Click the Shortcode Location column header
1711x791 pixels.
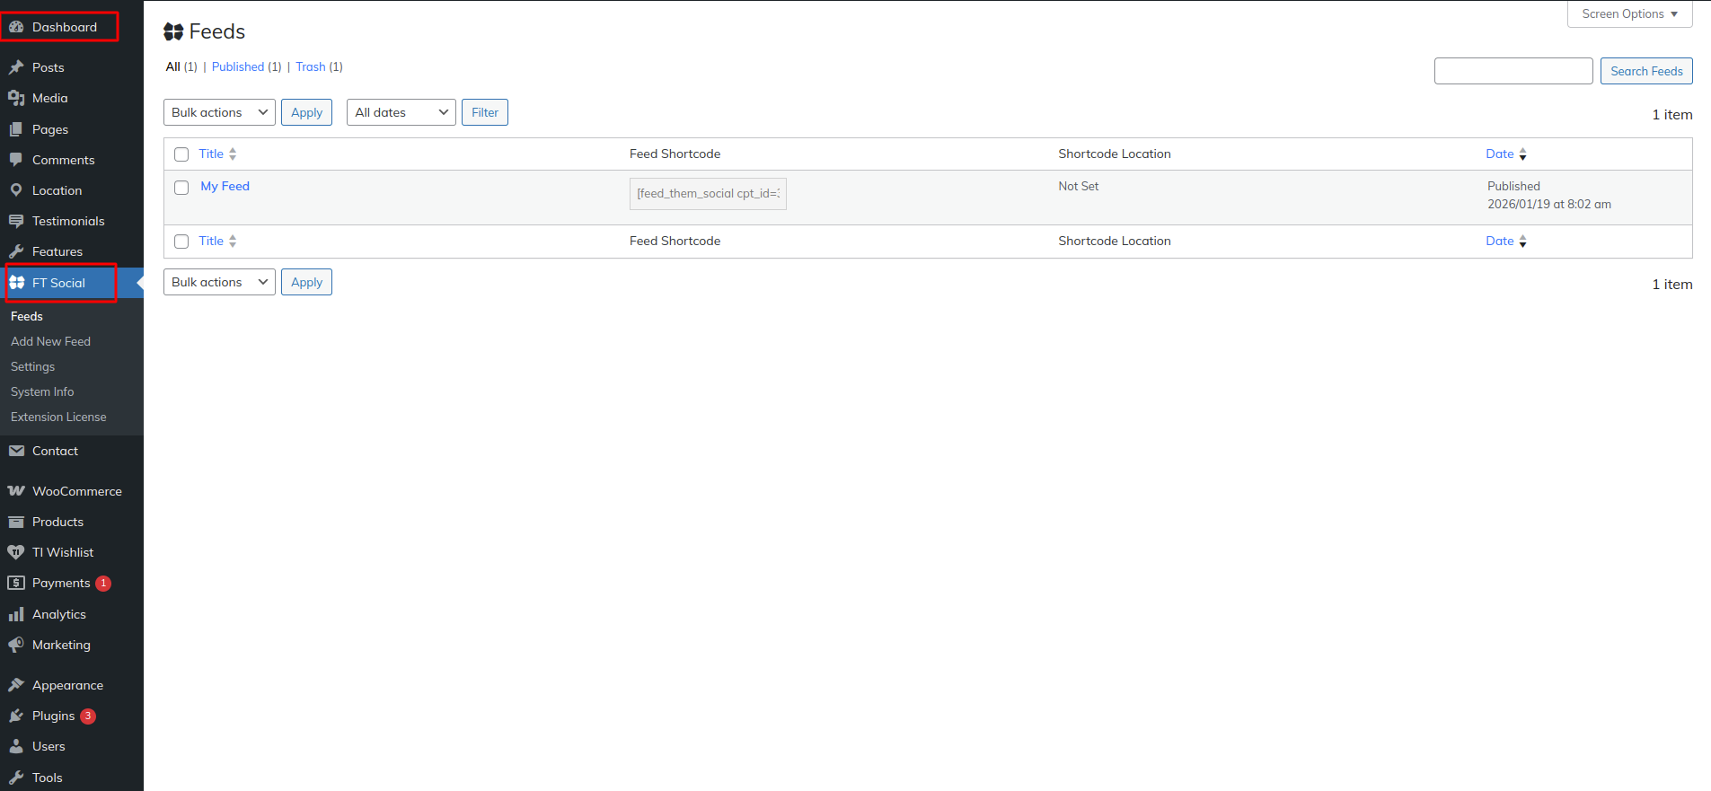[x=1115, y=154]
